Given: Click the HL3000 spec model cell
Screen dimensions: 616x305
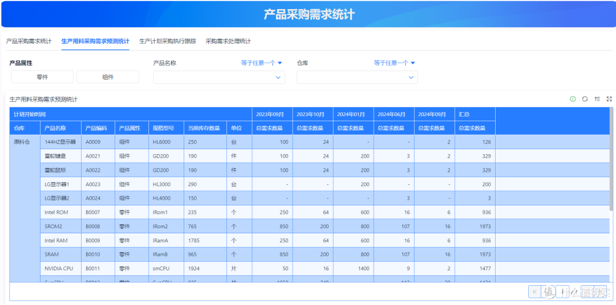Looking at the screenshot, I should 166,184.
